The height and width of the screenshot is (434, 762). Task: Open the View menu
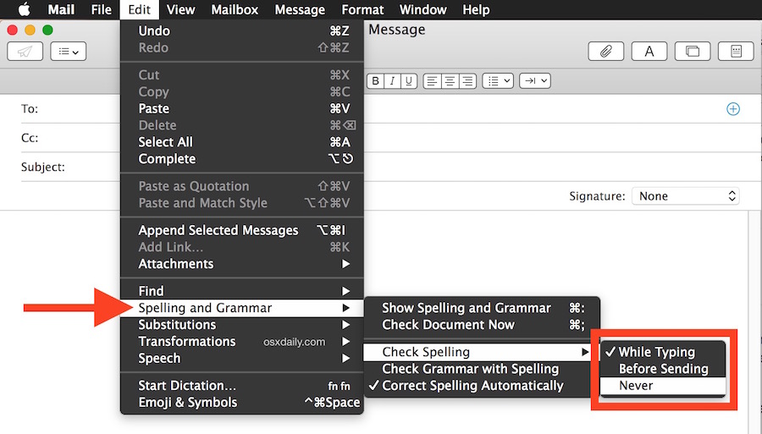[180, 9]
